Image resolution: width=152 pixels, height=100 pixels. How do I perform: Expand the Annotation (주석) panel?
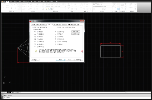coord(73,11)
